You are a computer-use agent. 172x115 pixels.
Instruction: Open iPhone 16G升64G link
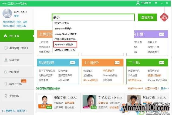coord(157,80)
